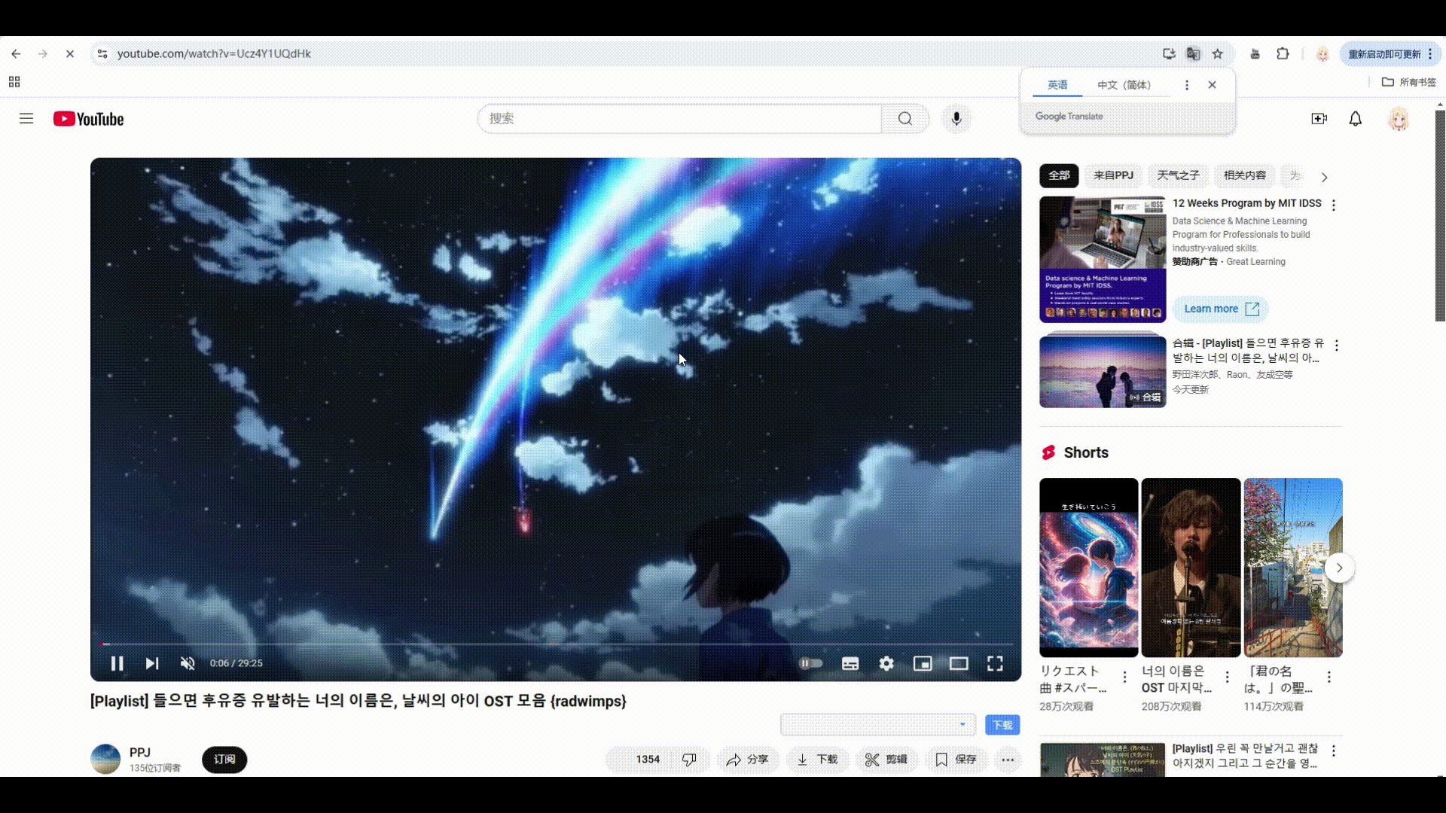The image size is (1446, 813).
Task: Switch translate to 中文（简体） tab
Action: [x=1124, y=85]
